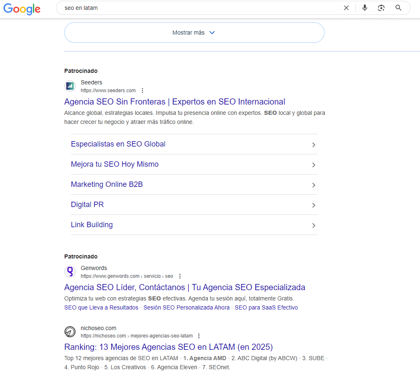This screenshot has height=377, width=420.
Task: Click the Google logo
Action: 22,9
